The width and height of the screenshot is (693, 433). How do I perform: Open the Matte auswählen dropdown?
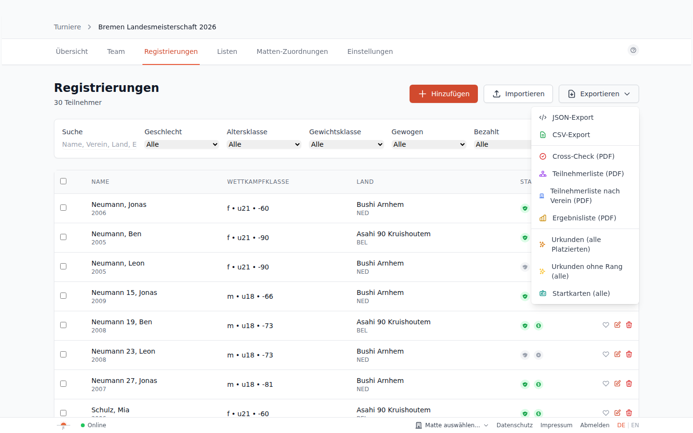(452, 425)
